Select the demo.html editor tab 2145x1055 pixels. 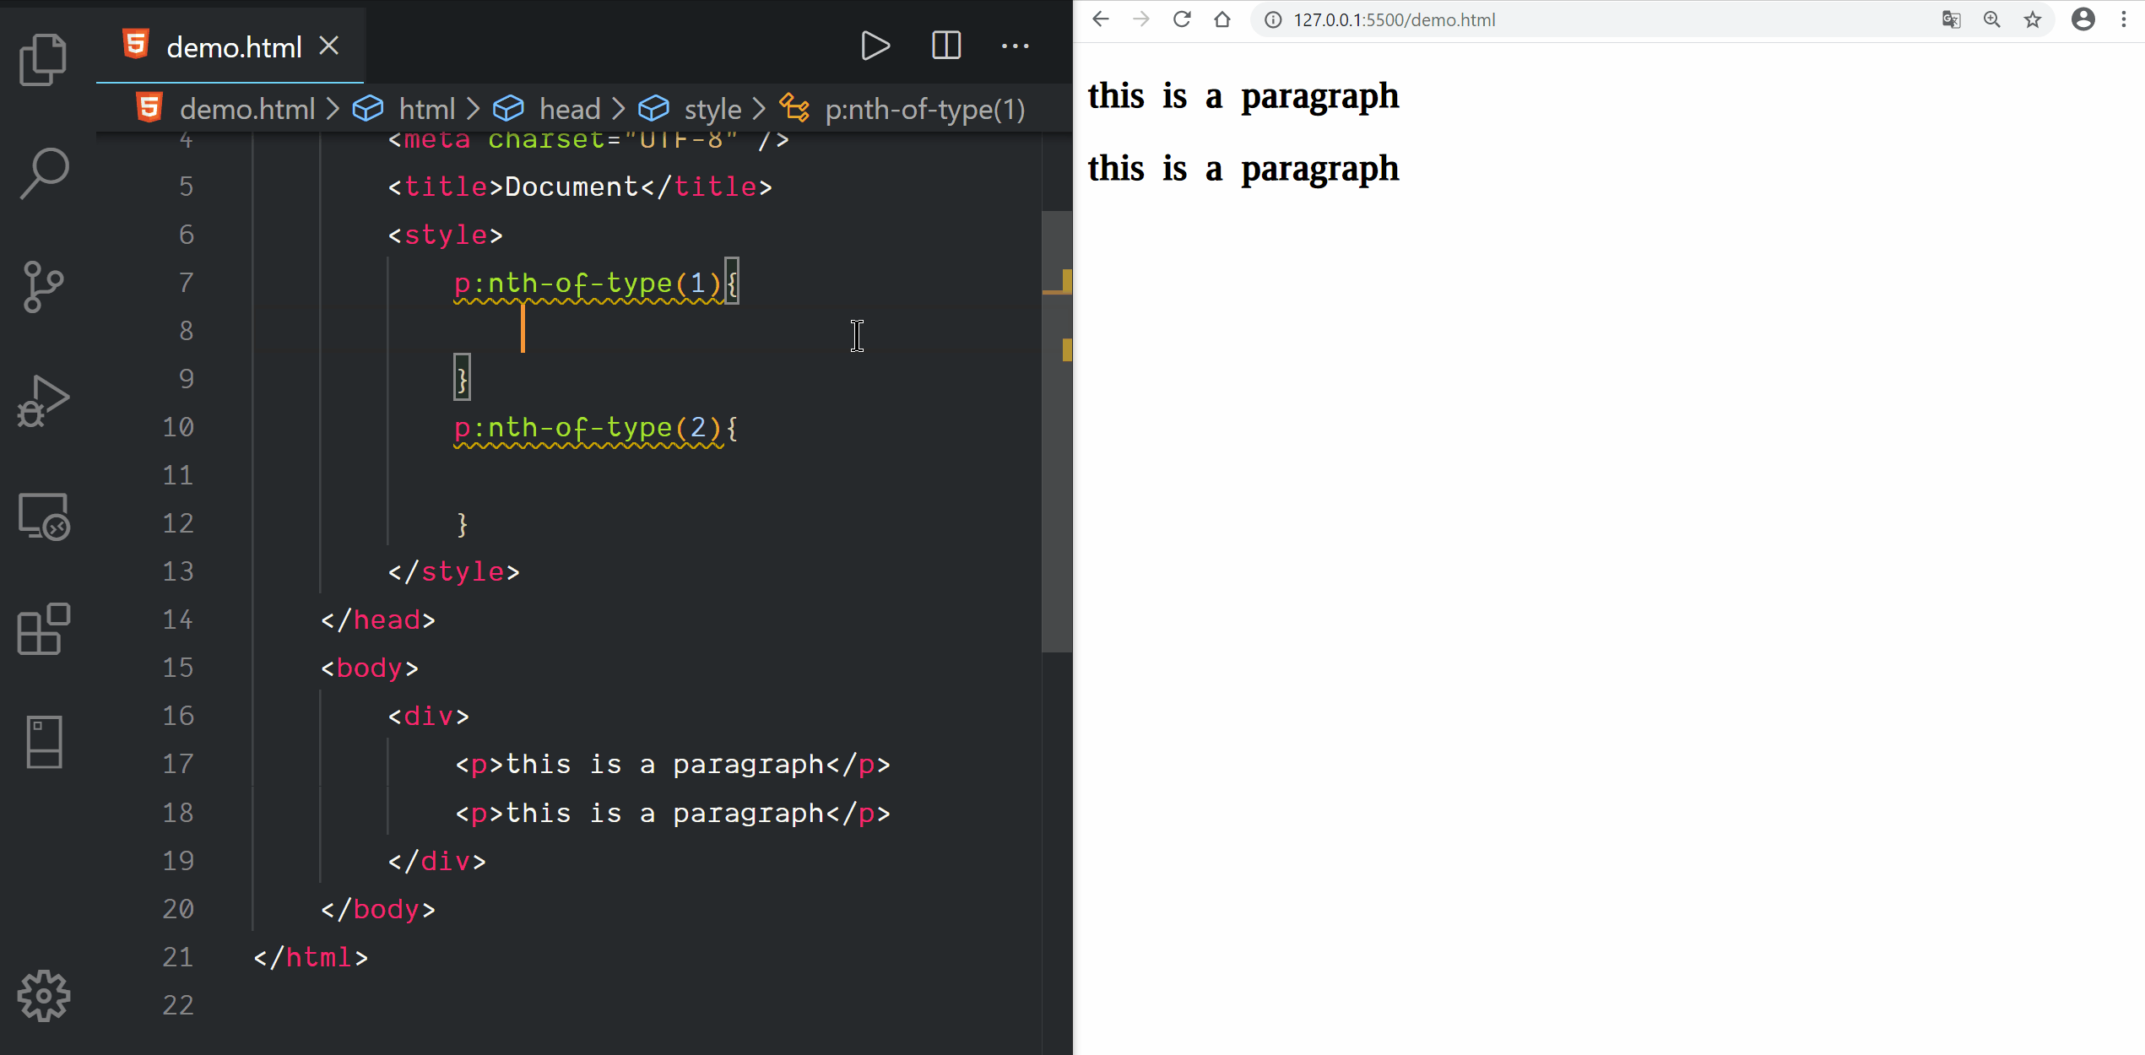pos(233,47)
